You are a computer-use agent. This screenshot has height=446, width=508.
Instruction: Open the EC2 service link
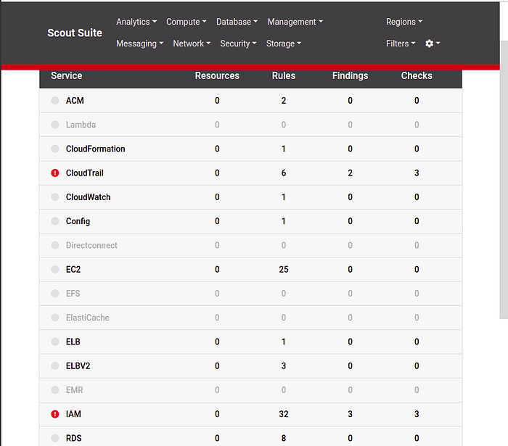(x=73, y=269)
